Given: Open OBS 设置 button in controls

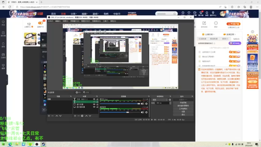Looking at the screenshot, I should [183, 112].
